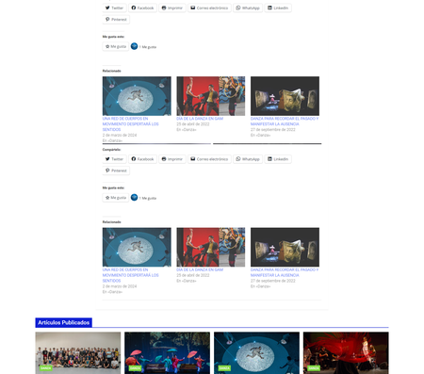Click Me gusta star button below Compártelo section

point(116,198)
